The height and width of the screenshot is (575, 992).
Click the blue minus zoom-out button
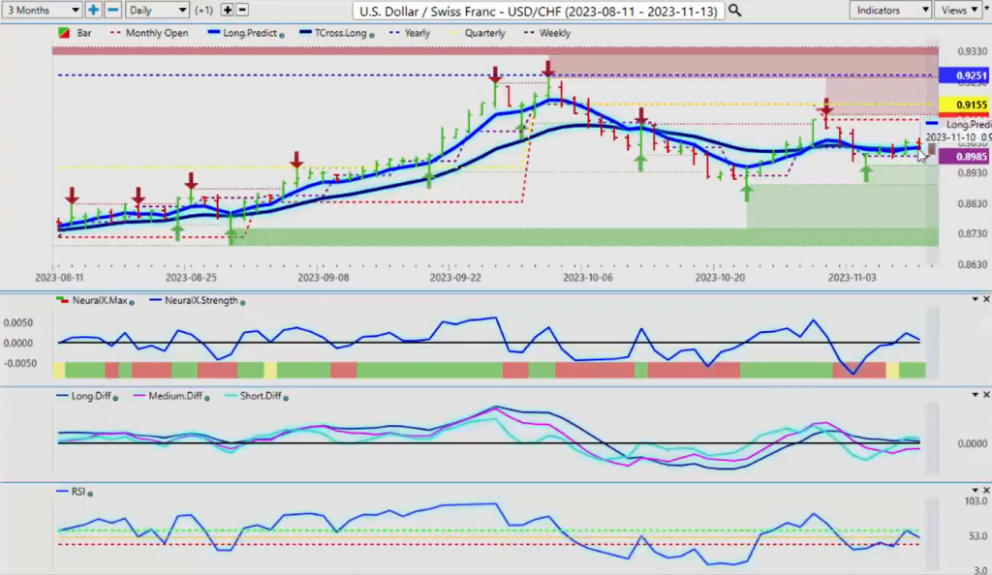[x=112, y=10]
